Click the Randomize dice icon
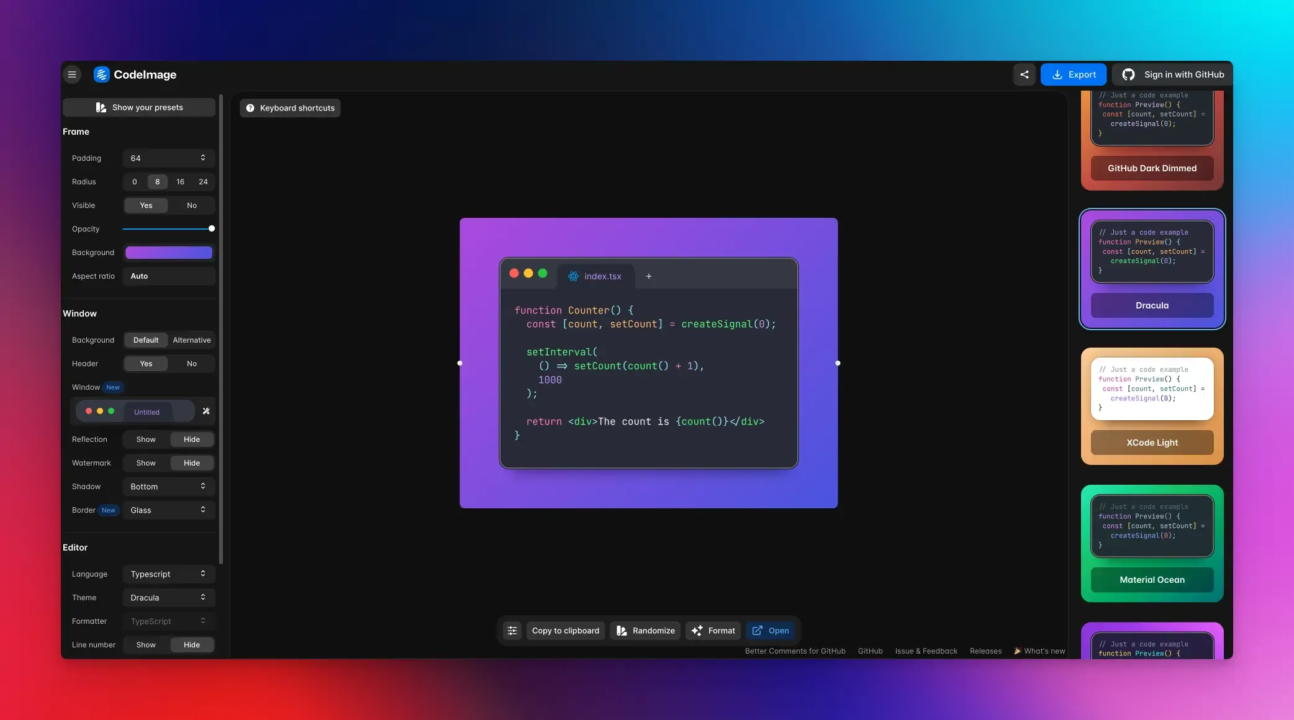The image size is (1294, 720). (622, 630)
